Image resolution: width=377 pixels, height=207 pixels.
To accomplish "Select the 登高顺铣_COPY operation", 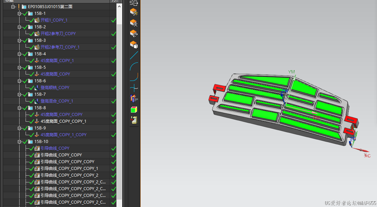I will [55, 88].
